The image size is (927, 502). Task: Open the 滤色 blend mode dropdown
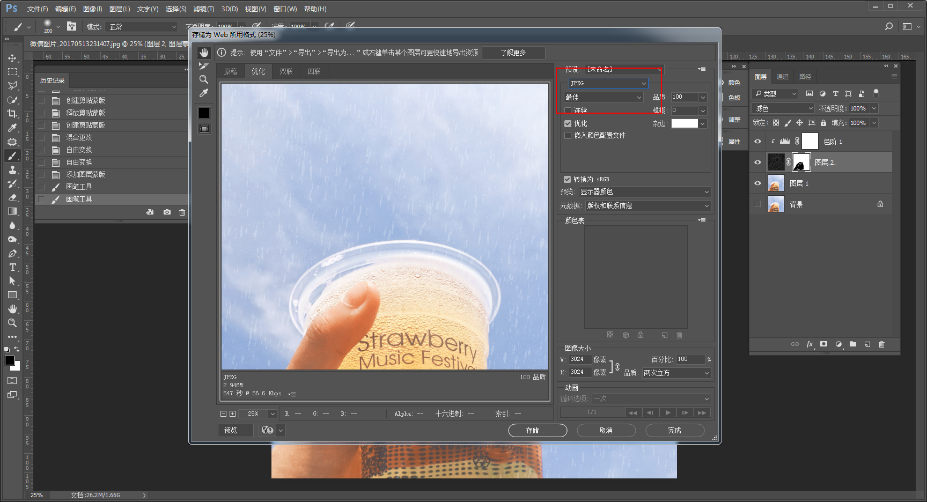tap(783, 108)
